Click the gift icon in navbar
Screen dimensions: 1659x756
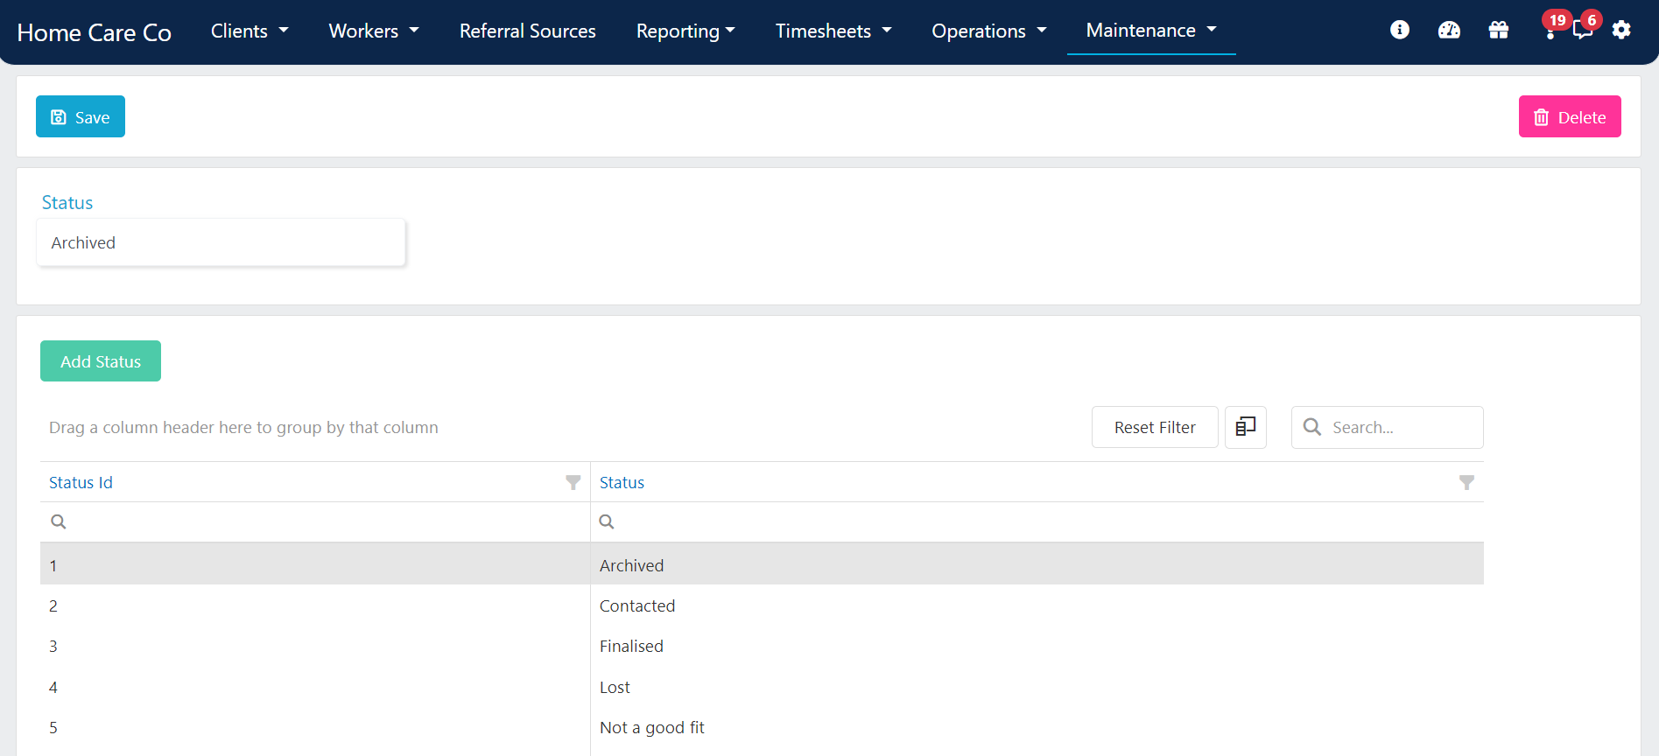point(1499,30)
